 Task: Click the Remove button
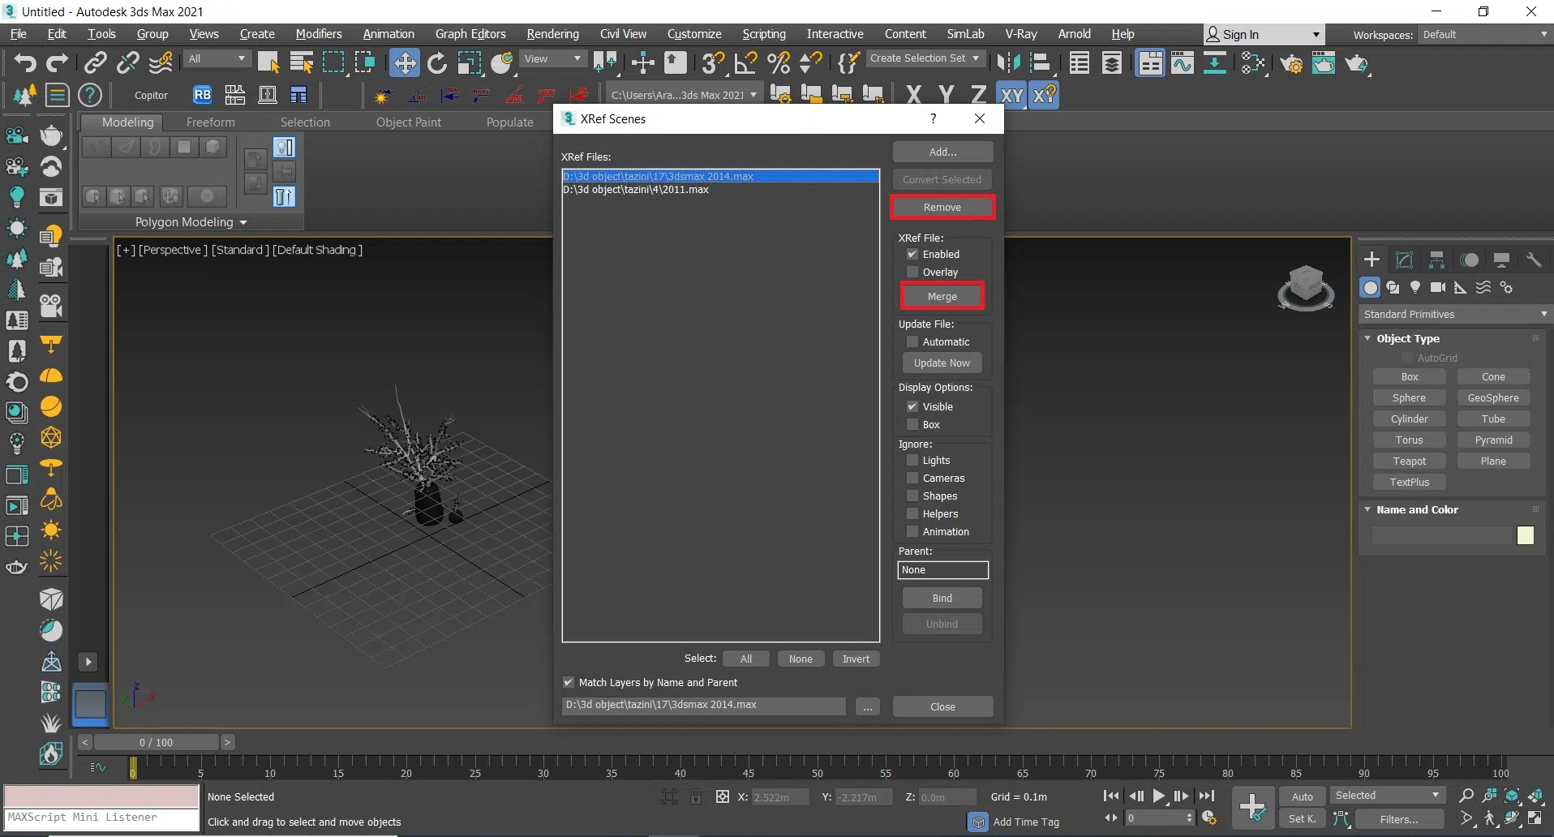click(942, 208)
